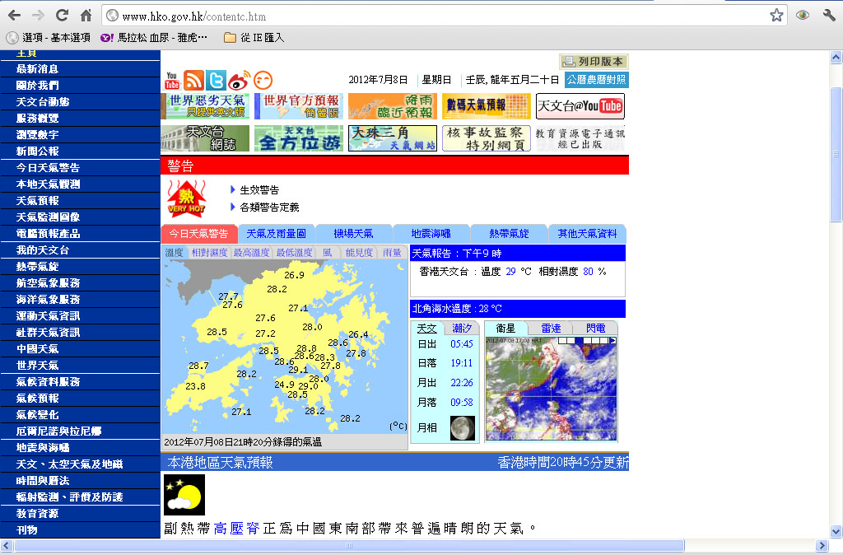Click the Twitter bird icon

click(x=216, y=80)
